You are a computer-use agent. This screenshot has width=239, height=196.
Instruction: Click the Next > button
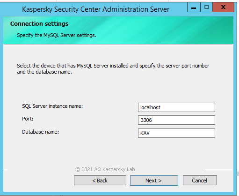[x=154, y=181]
